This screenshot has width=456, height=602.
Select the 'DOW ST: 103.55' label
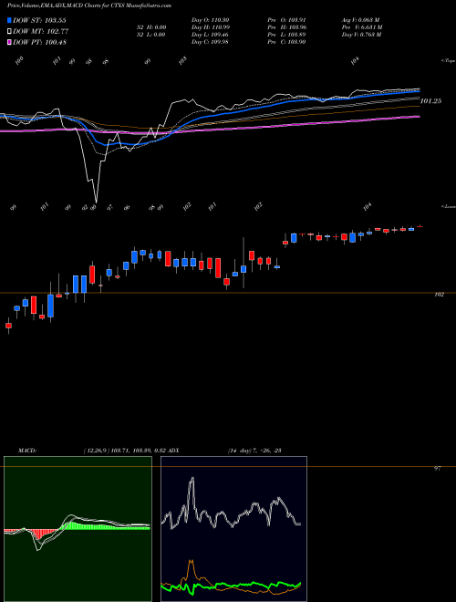tap(39, 20)
